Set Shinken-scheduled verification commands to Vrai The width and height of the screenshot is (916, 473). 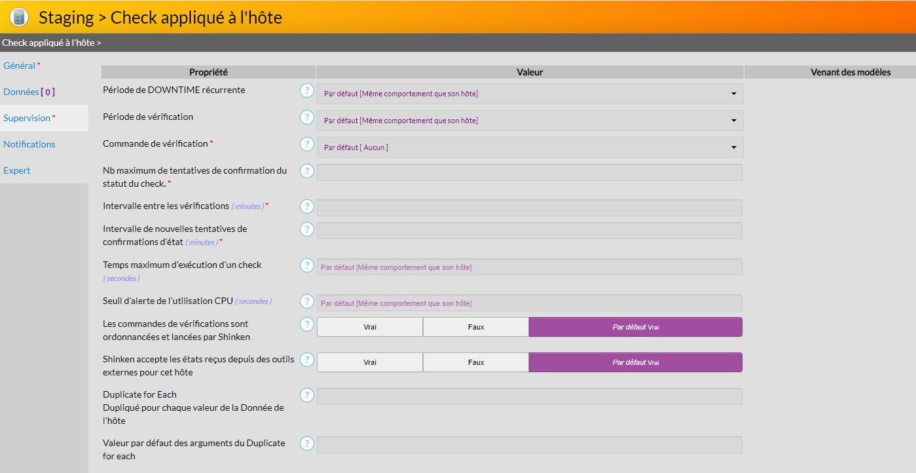point(370,327)
